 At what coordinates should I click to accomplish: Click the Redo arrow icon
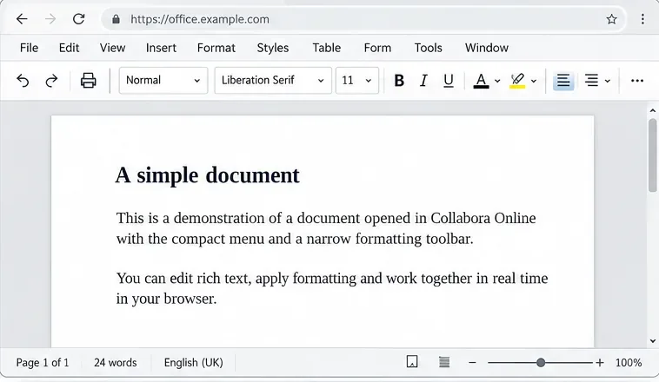[51, 80]
